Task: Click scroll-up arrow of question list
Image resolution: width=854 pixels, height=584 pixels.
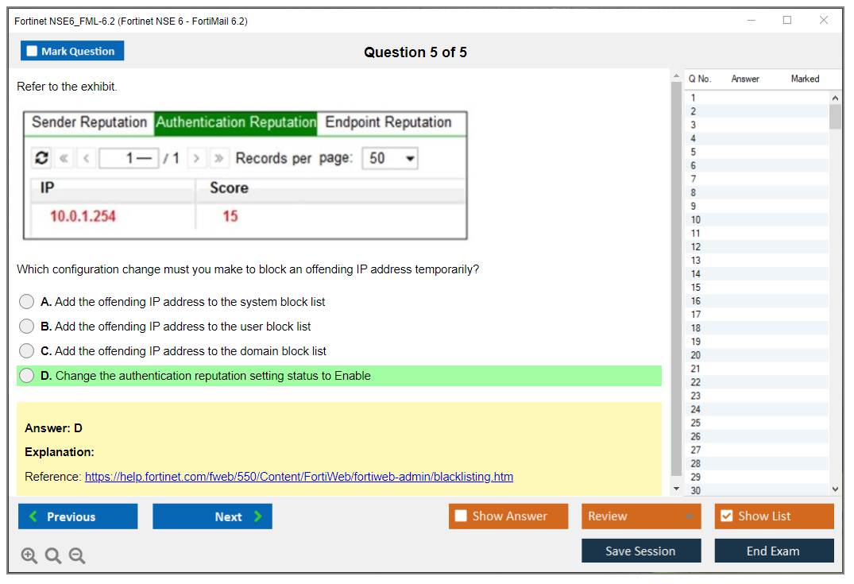Action: click(835, 98)
